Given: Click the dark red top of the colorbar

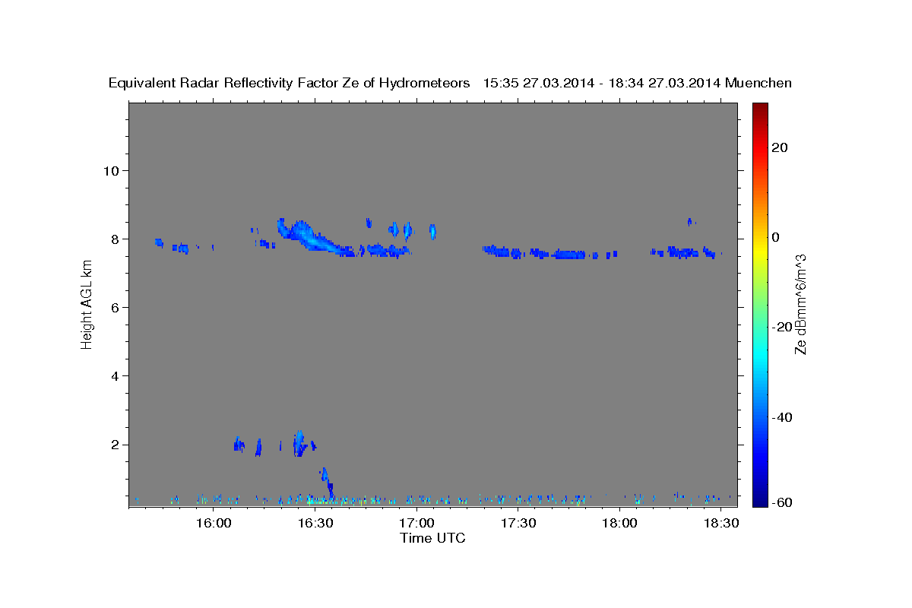Looking at the screenshot, I should pyautogui.click(x=759, y=108).
